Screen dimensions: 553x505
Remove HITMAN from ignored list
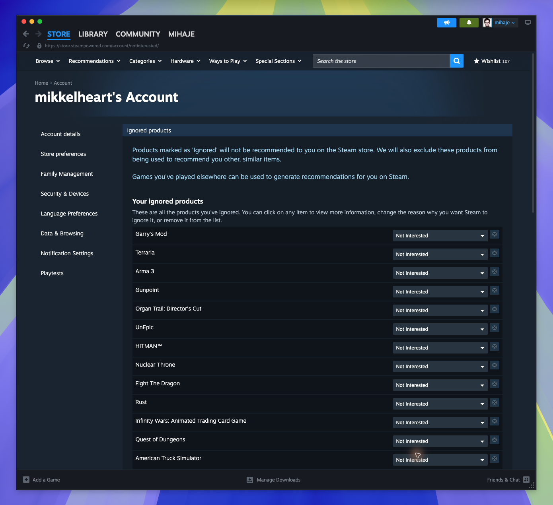(495, 346)
